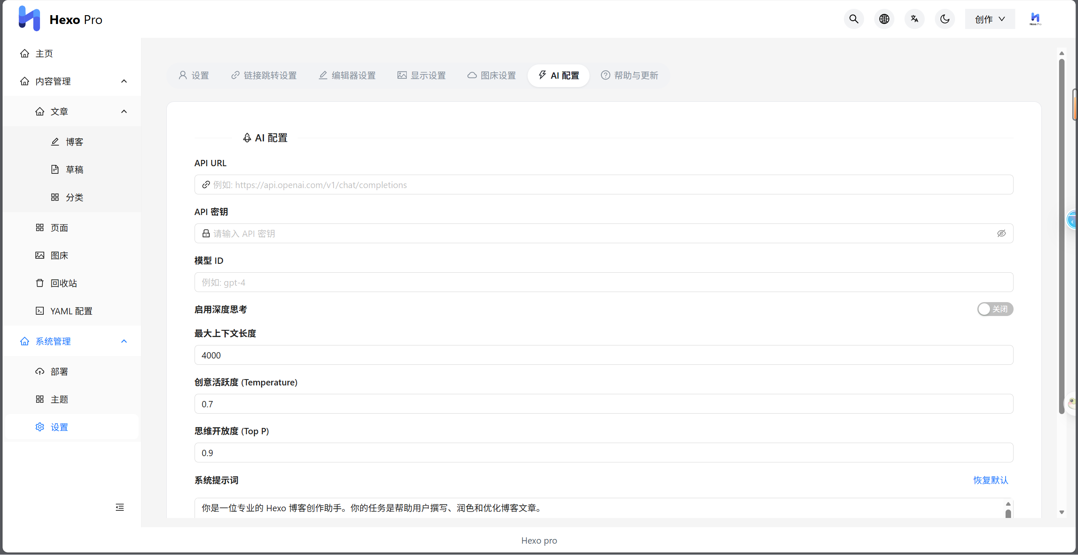Click the link icon in API URL field
The image size is (1078, 555).
(206, 185)
